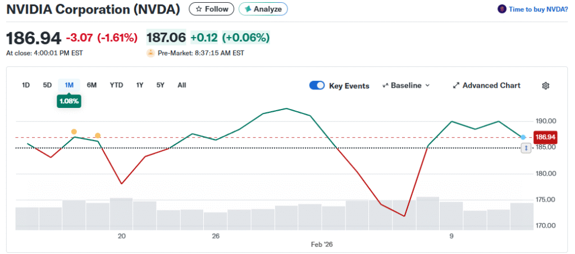Click the Time to buy NVDA icon
The height and width of the screenshot is (254, 575).
tap(501, 9)
